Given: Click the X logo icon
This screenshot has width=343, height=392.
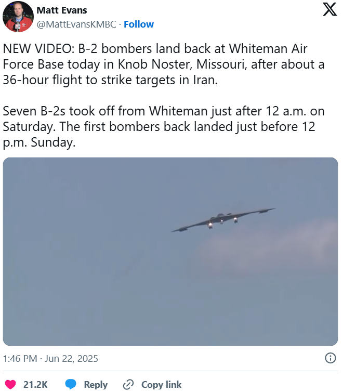Looking at the screenshot, I should [330, 10].
